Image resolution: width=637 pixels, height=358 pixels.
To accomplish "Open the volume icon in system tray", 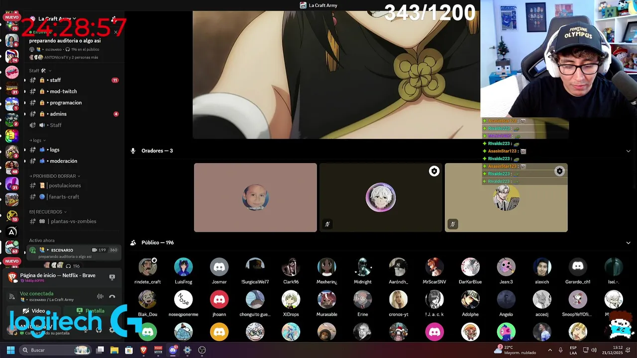I will point(594,350).
